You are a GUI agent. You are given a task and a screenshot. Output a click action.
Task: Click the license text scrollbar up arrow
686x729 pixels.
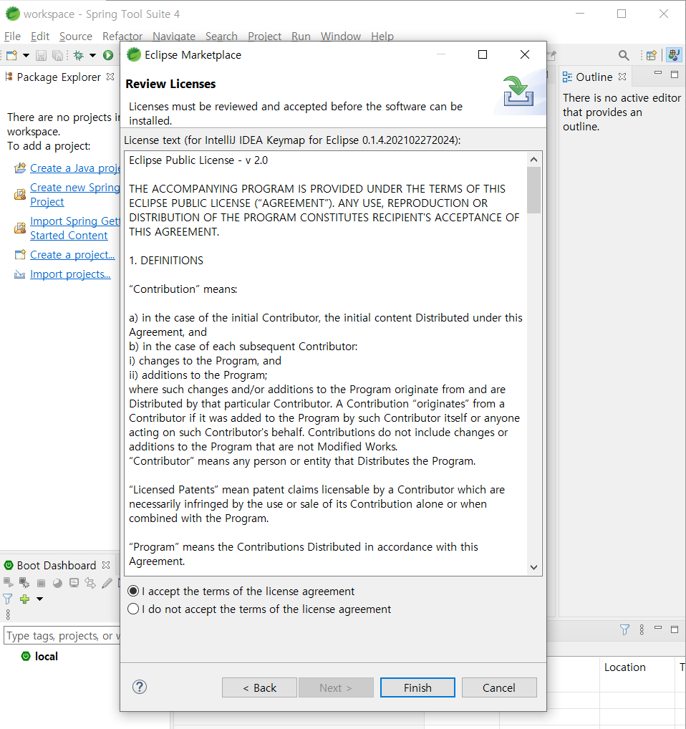click(x=533, y=160)
